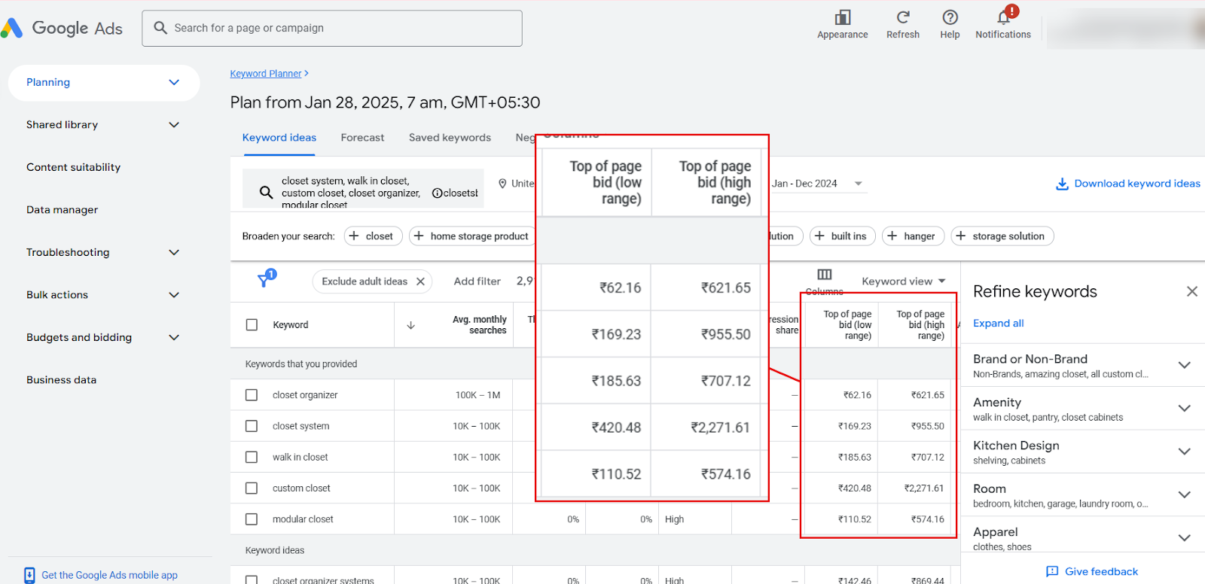Click the keyword search magnifier icon
Screen dimensions: 1205x584
tap(266, 192)
